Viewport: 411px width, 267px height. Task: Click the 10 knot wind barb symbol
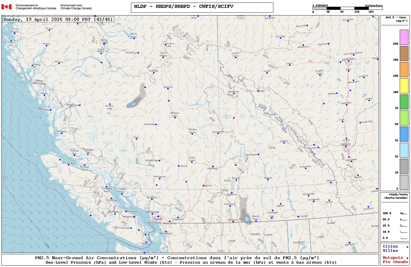click(403, 232)
